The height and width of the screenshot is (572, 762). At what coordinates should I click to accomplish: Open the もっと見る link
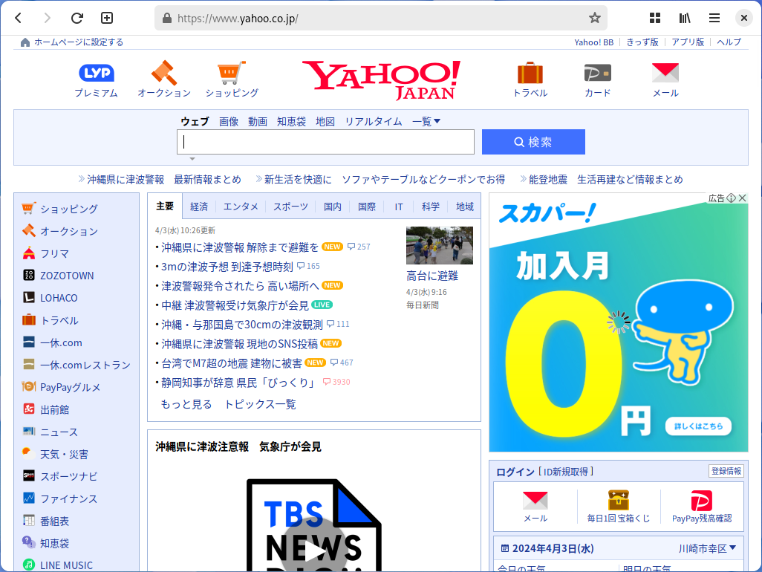coord(186,404)
